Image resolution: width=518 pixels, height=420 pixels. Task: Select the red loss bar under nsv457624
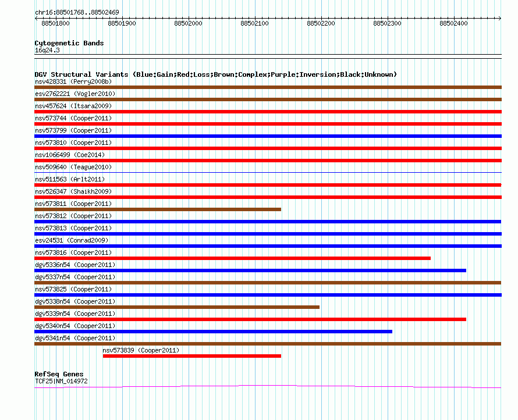coord(268,112)
